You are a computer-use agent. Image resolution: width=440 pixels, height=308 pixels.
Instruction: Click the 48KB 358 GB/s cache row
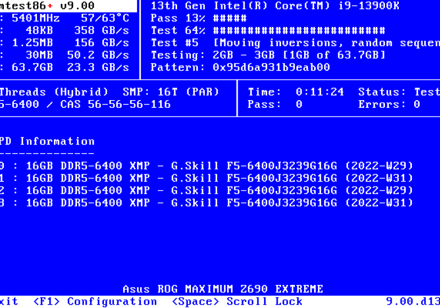pos(64,30)
